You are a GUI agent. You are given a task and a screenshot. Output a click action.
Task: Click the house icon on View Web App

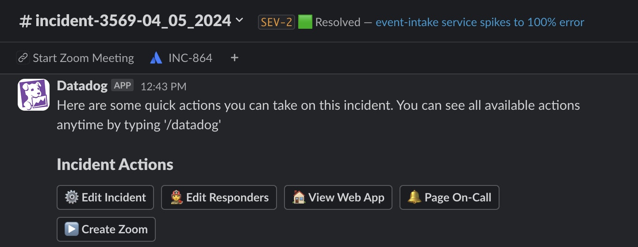point(299,197)
